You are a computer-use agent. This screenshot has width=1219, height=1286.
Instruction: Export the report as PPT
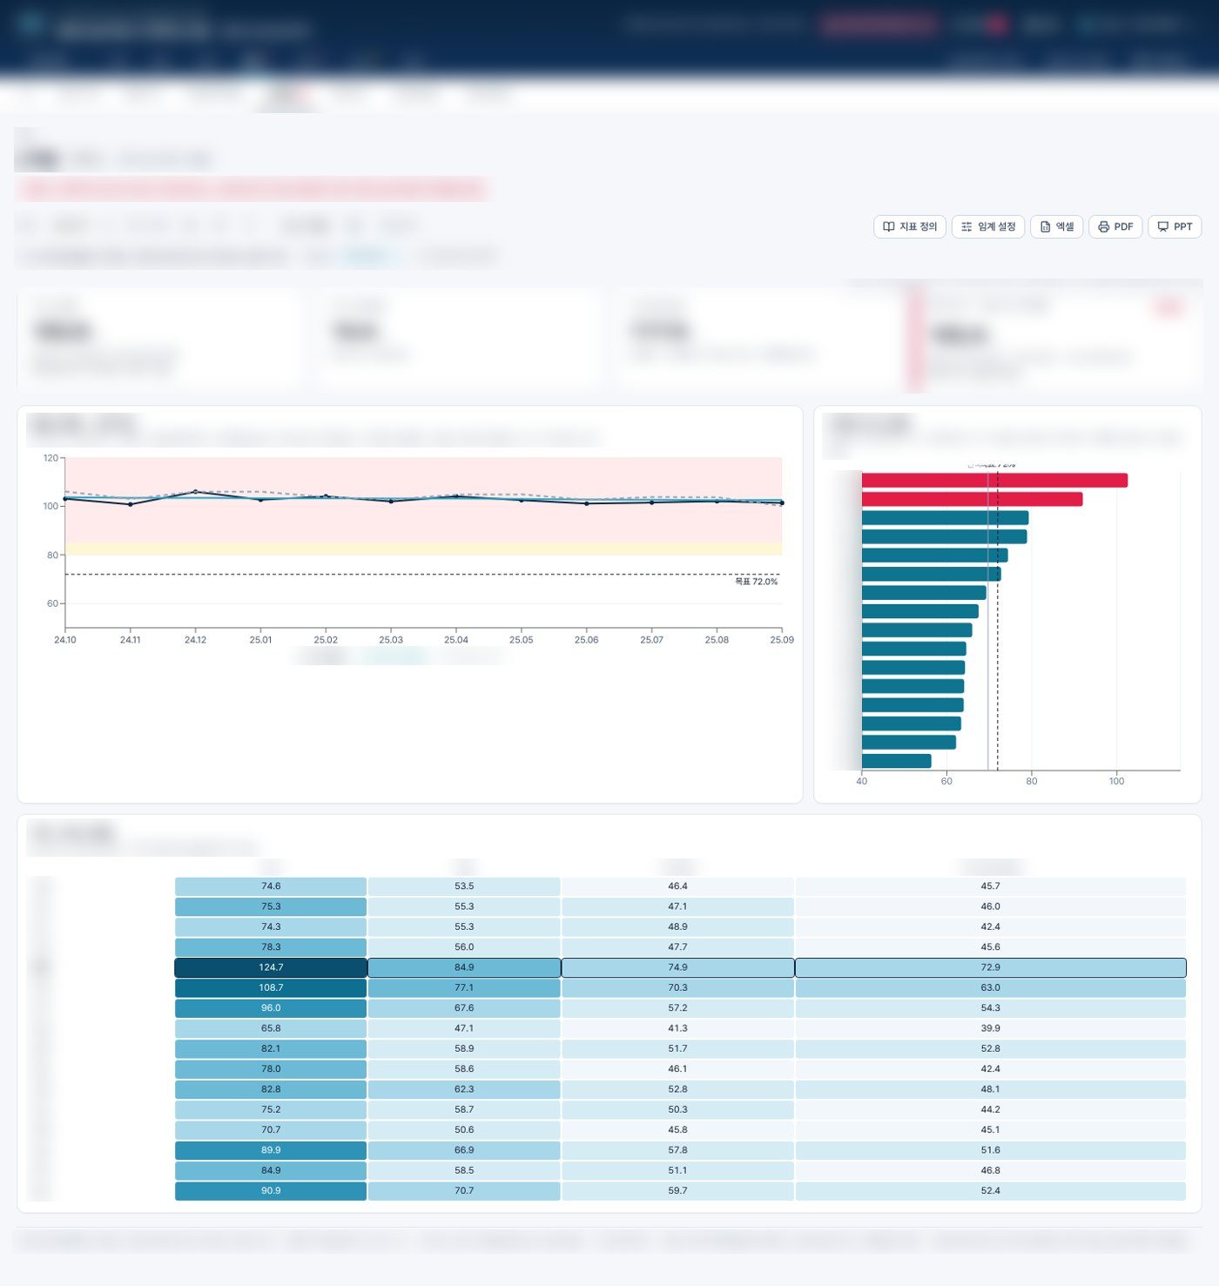coord(1175,226)
